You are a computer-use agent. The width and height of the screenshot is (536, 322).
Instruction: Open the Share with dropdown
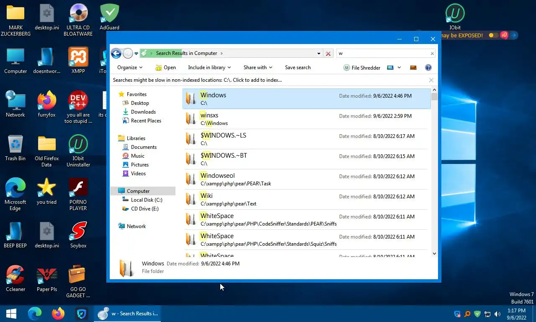pyautogui.click(x=258, y=68)
